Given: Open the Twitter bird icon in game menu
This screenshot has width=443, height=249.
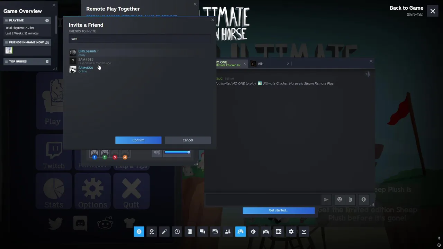Looking at the screenshot, I should pyautogui.click(x=55, y=224).
